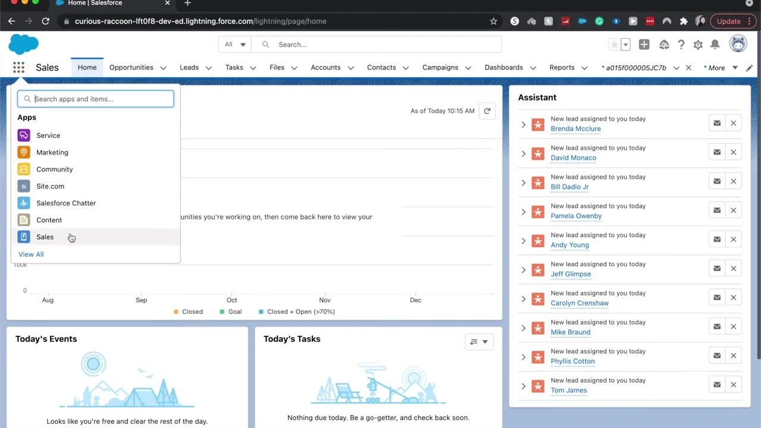This screenshot has height=428, width=761.
Task: Open the Reports tab
Action: tap(562, 68)
